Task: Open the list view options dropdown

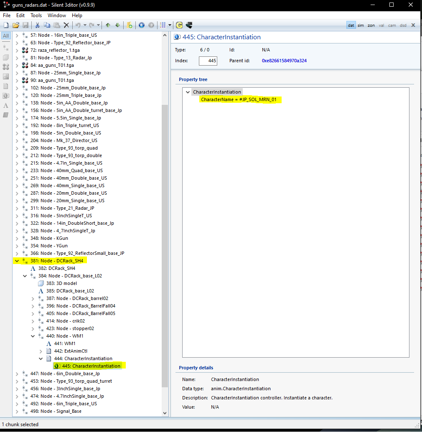Action: click(170, 25)
